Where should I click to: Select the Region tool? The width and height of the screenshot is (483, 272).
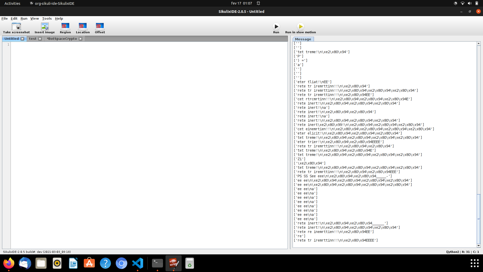(x=65, y=28)
